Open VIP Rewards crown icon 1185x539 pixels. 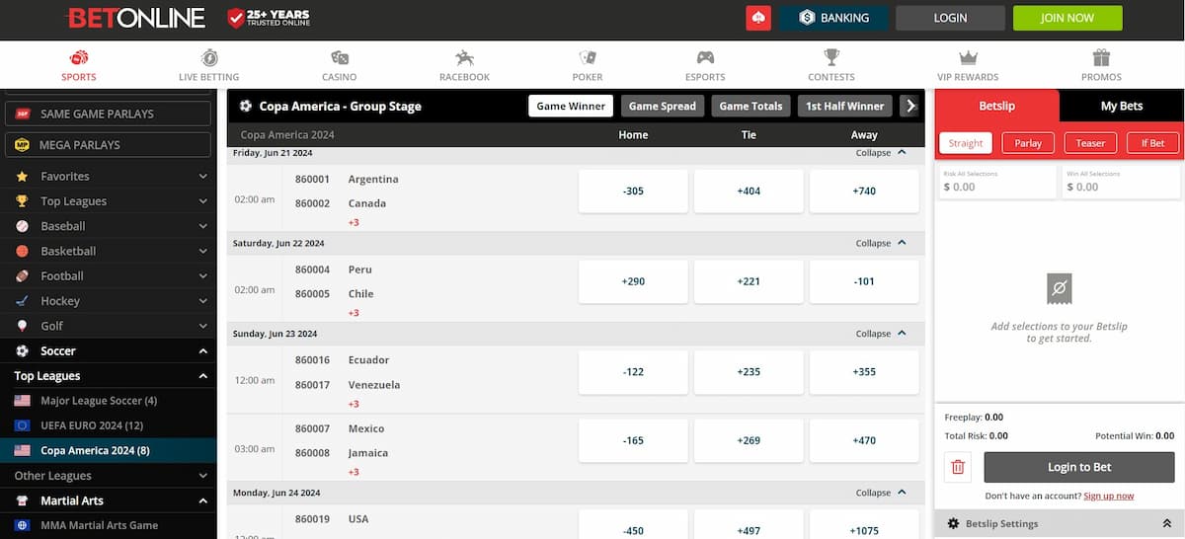(x=968, y=57)
